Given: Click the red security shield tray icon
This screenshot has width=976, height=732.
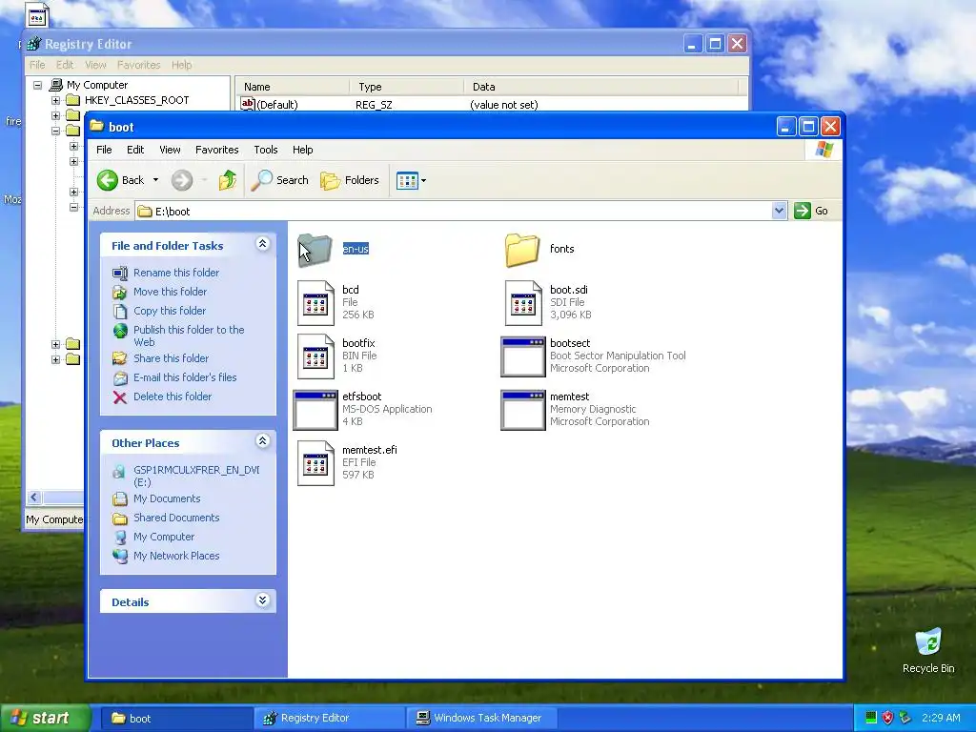Looking at the screenshot, I should [x=887, y=718].
